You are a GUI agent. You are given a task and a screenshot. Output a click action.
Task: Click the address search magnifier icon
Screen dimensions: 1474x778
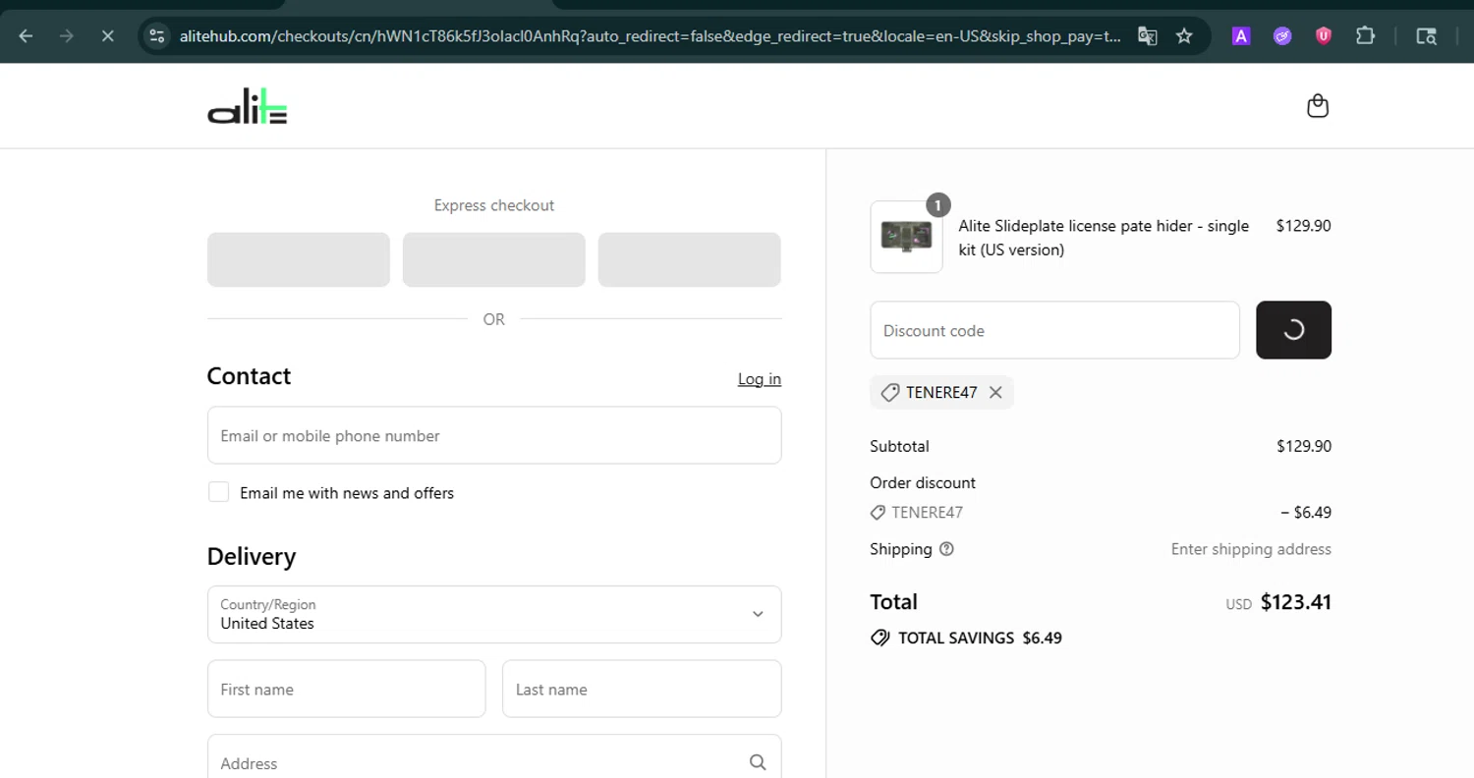pyautogui.click(x=758, y=762)
